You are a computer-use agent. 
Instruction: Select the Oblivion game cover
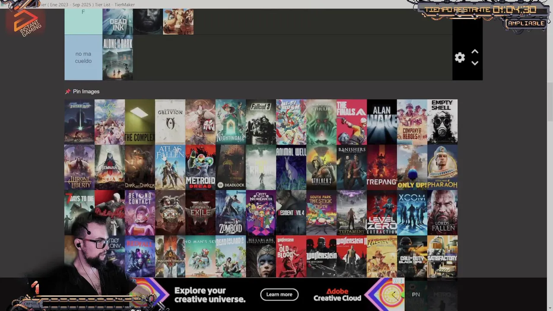170,122
